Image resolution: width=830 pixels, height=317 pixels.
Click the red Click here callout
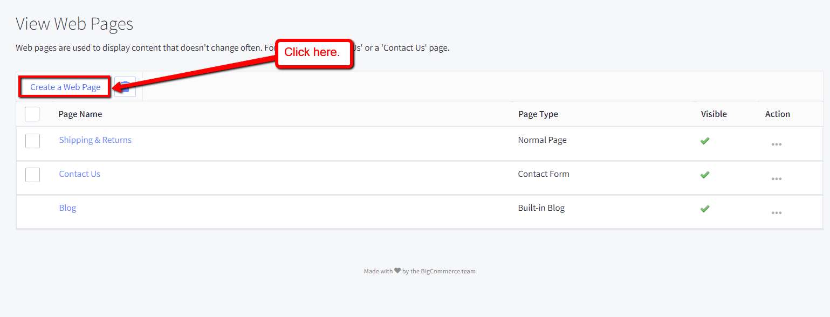314,52
